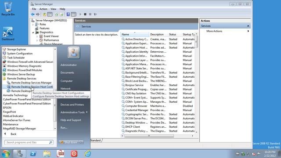Click the Administrator user picture
This screenshot has width=281, height=158.
click(x=74, y=53)
